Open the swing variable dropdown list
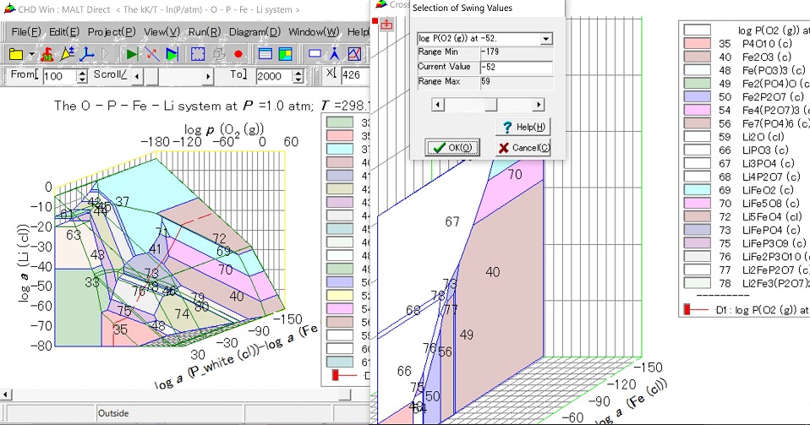The width and height of the screenshot is (810, 425). coord(545,39)
